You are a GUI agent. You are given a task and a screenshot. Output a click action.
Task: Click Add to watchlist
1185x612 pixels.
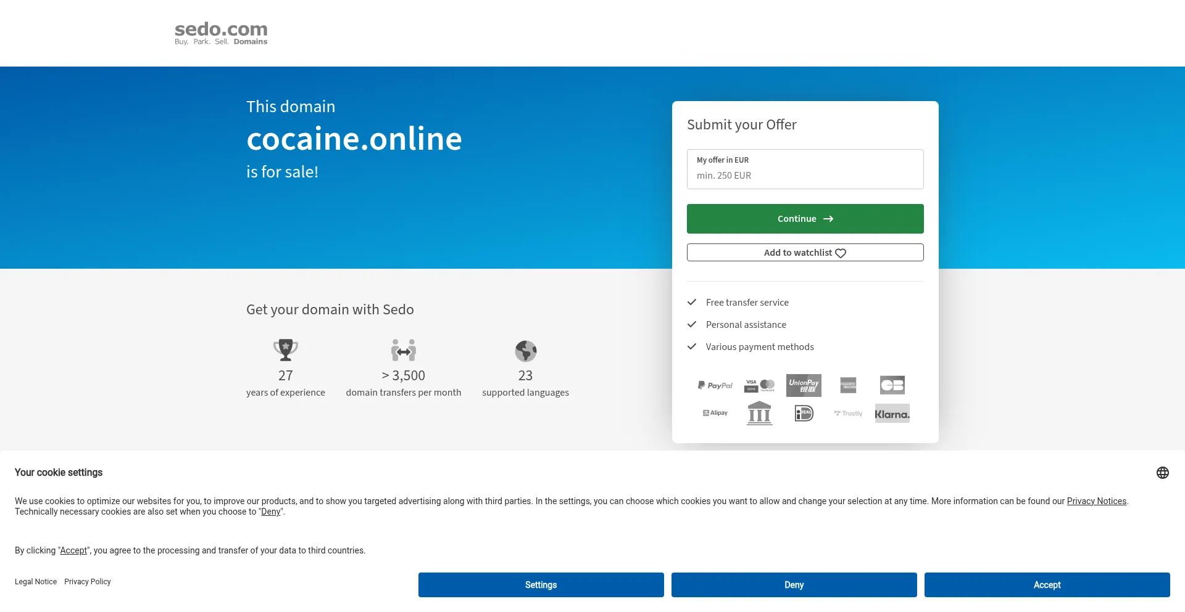(x=805, y=252)
